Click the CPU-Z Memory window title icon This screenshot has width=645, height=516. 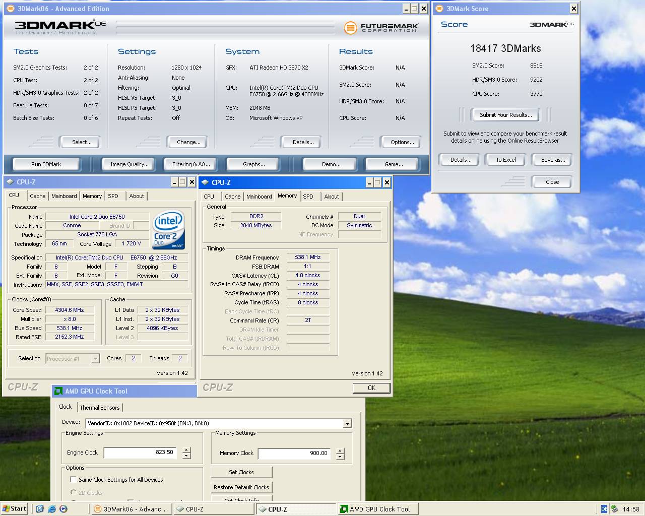coord(205,182)
